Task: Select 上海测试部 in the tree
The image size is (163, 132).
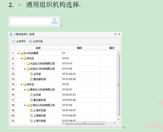Action: 40,116
